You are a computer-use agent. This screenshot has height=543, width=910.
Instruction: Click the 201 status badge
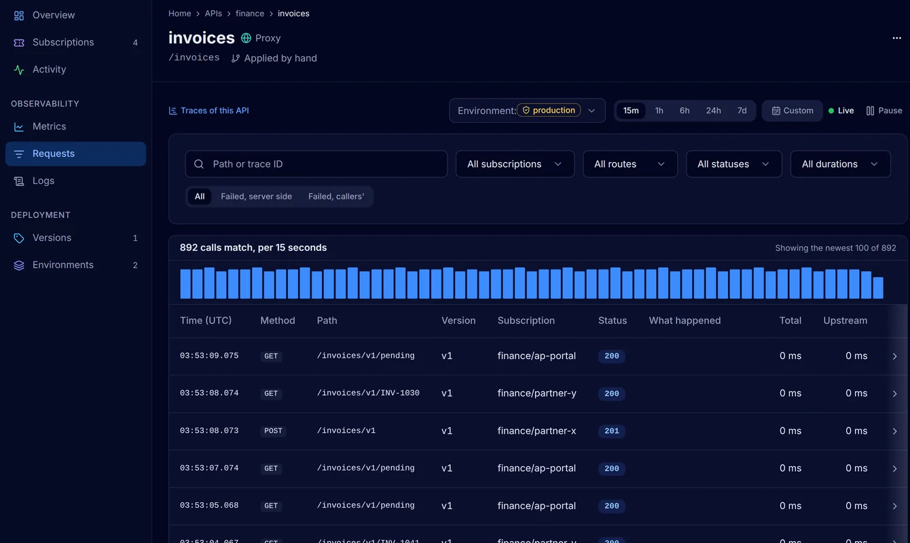click(612, 431)
